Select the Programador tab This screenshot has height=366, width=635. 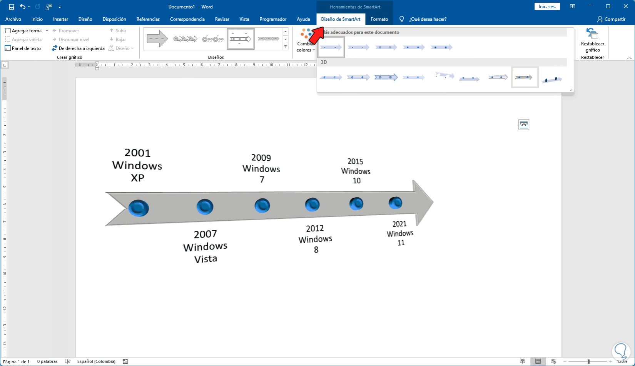coord(273,19)
